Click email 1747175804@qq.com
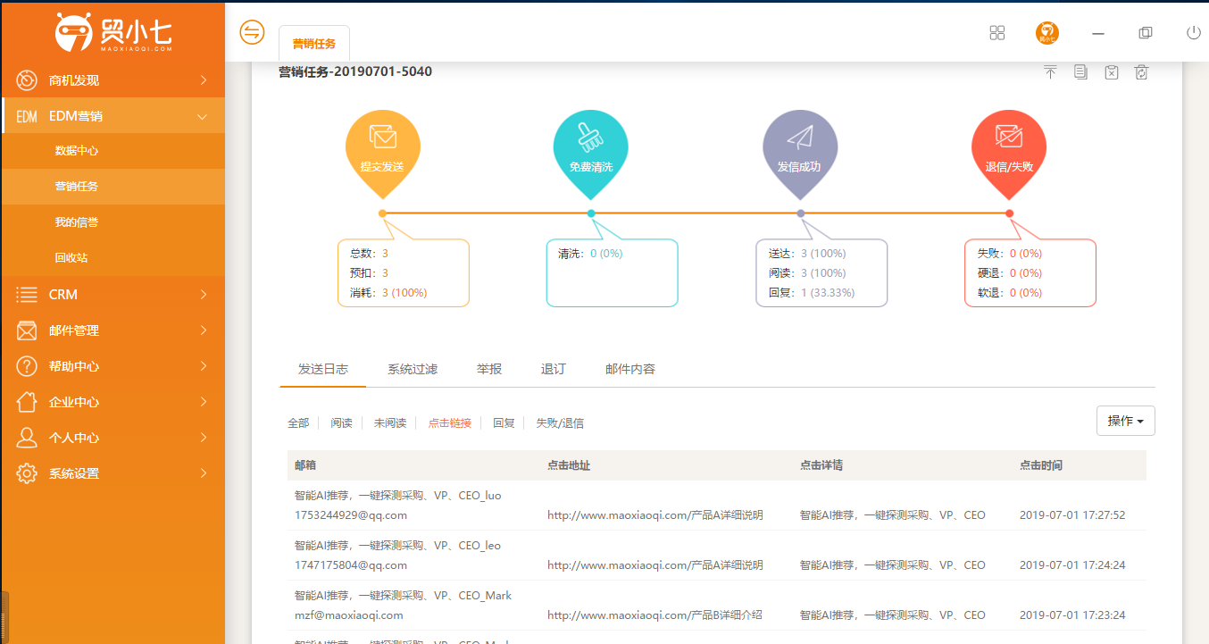The image size is (1209, 644). 351,565
